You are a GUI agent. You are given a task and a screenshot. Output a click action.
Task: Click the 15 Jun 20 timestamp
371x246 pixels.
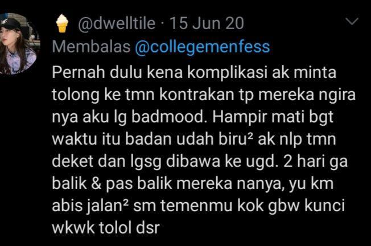pos(207,23)
